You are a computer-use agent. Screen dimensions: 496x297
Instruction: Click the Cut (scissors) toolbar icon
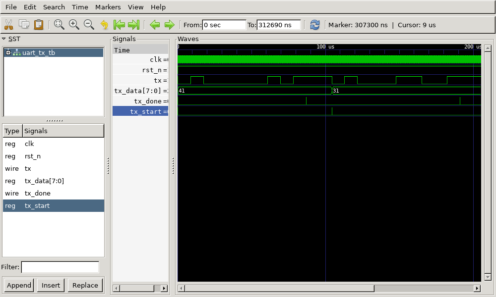coord(8,25)
